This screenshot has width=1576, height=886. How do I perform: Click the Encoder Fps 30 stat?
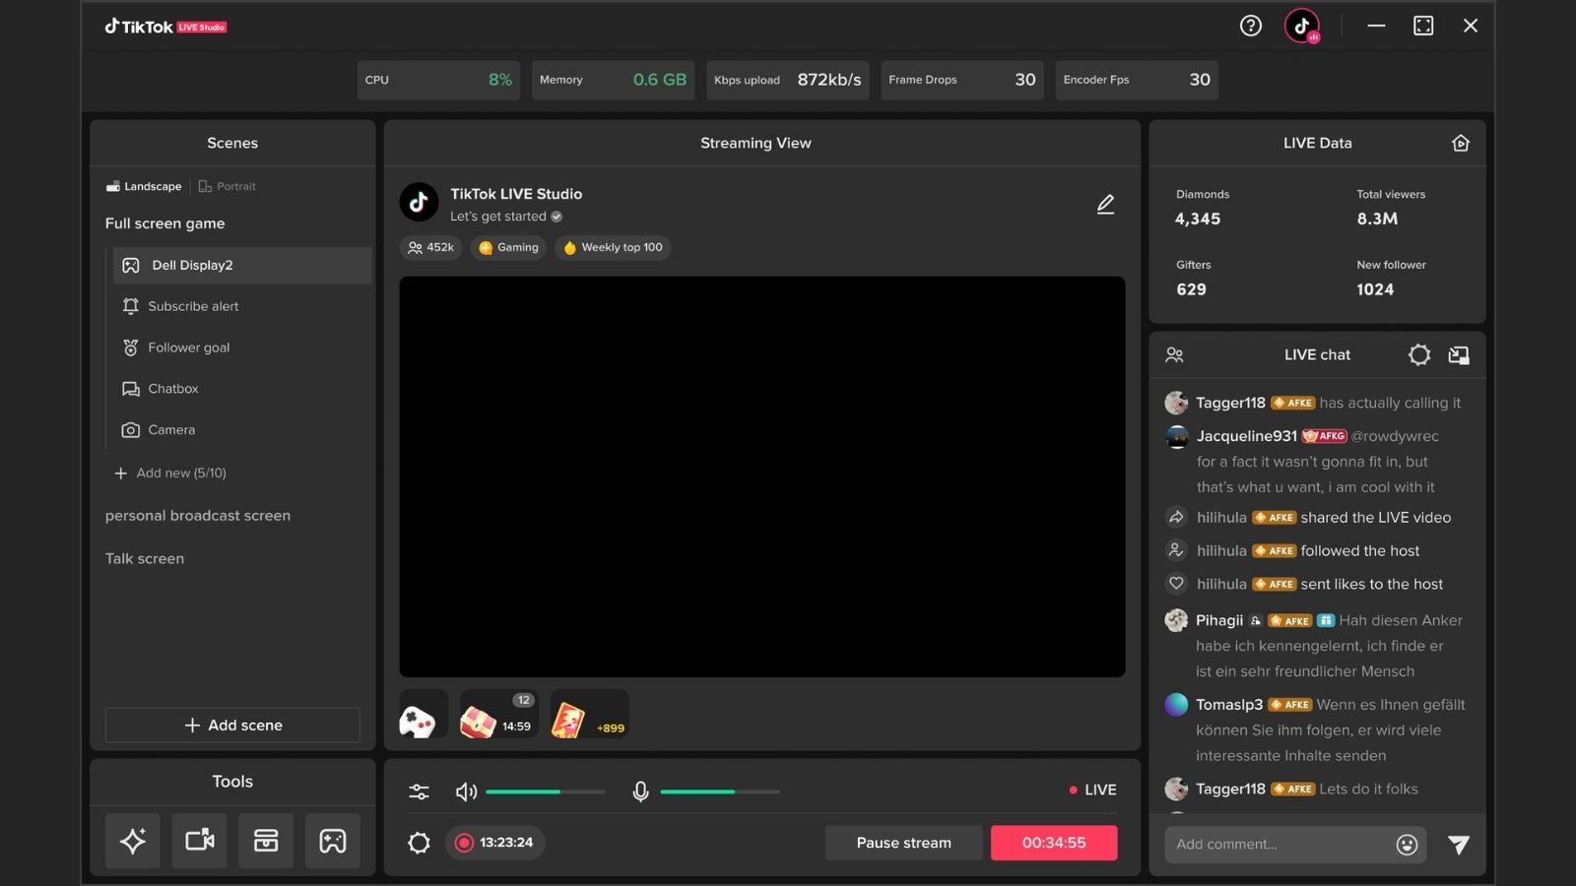point(1137,80)
